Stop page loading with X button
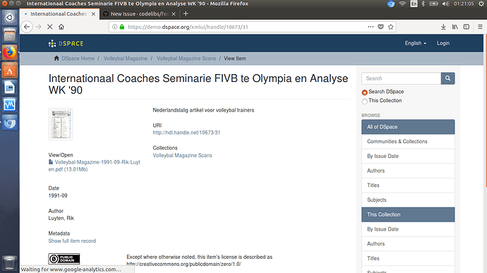487x273 pixels. (49, 27)
